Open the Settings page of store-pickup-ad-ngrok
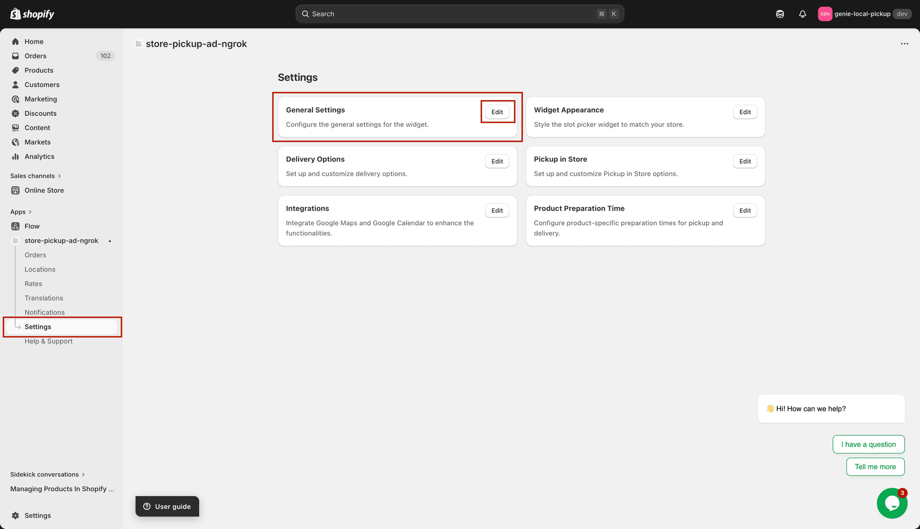The image size is (920, 529). tap(38, 326)
